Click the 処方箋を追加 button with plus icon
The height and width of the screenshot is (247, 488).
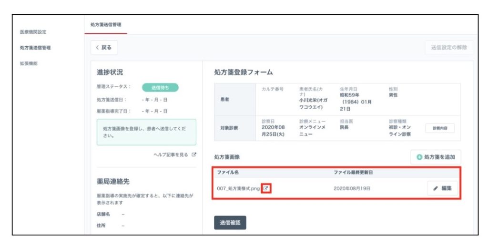click(436, 157)
